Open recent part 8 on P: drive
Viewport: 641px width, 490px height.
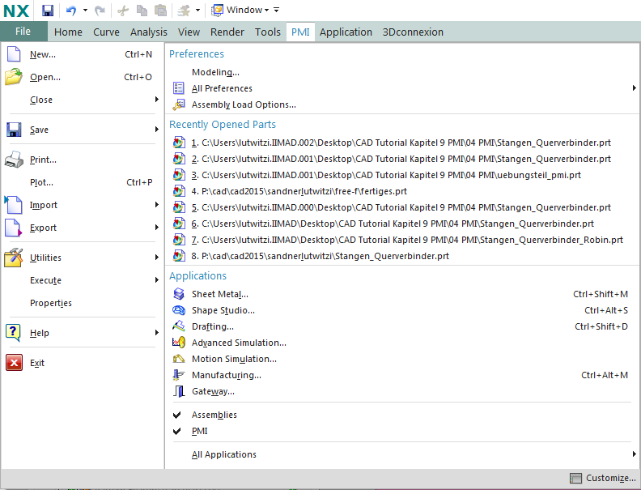pos(320,256)
